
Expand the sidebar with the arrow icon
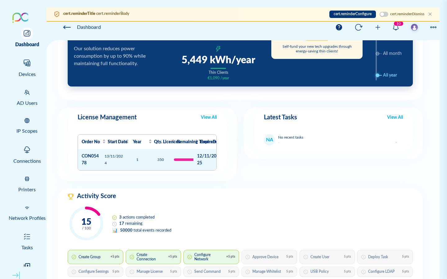(x=16, y=275)
